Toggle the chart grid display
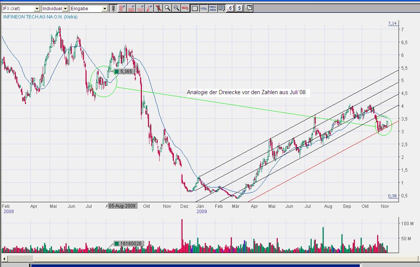 point(195,8)
